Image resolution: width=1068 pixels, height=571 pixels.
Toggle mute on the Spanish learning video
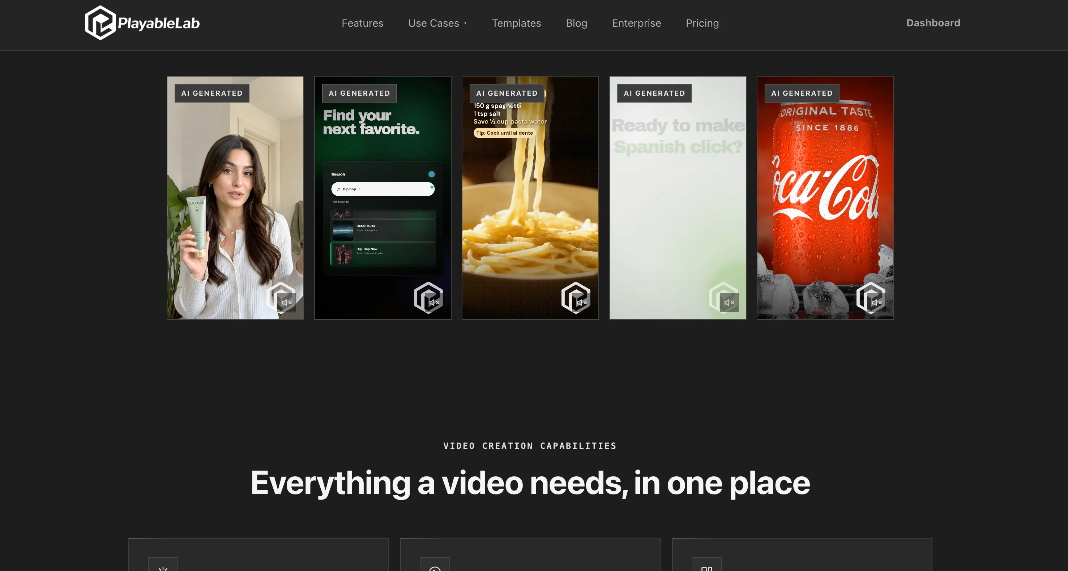pos(729,303)
